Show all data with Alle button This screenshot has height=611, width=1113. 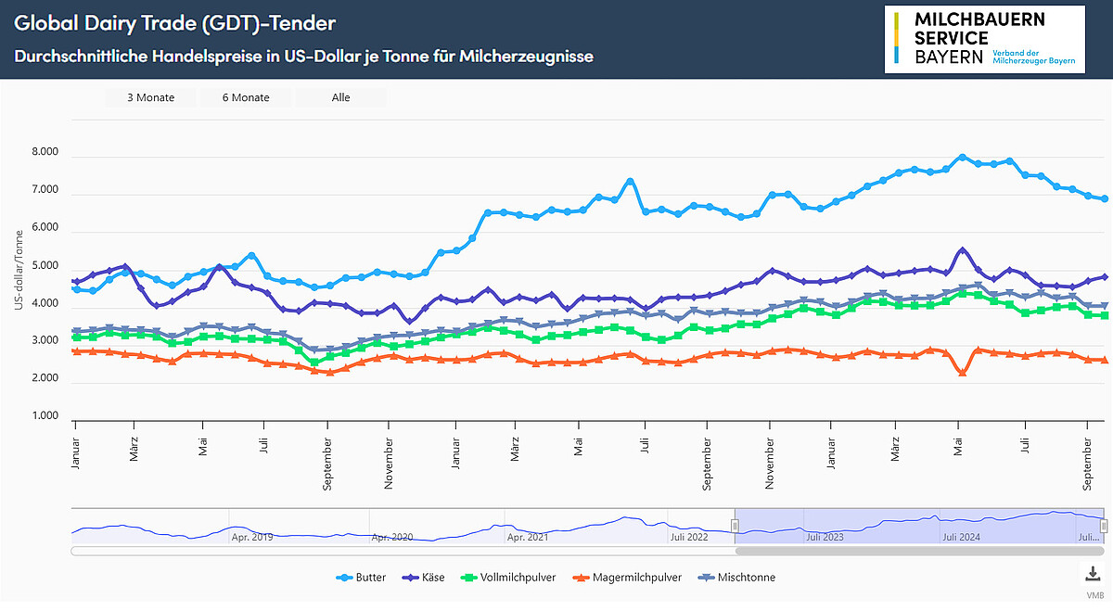click(x=341, y=97)
